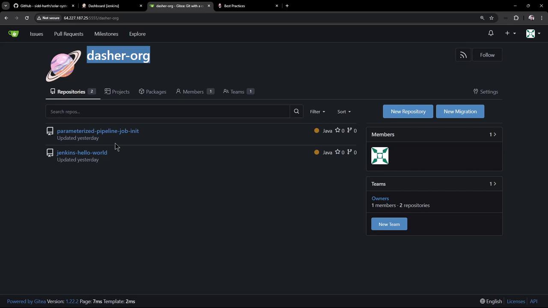548x308 pixels.
Task: Click the Java language dot for jenkins-hello-world
Action: pos(316,152)
